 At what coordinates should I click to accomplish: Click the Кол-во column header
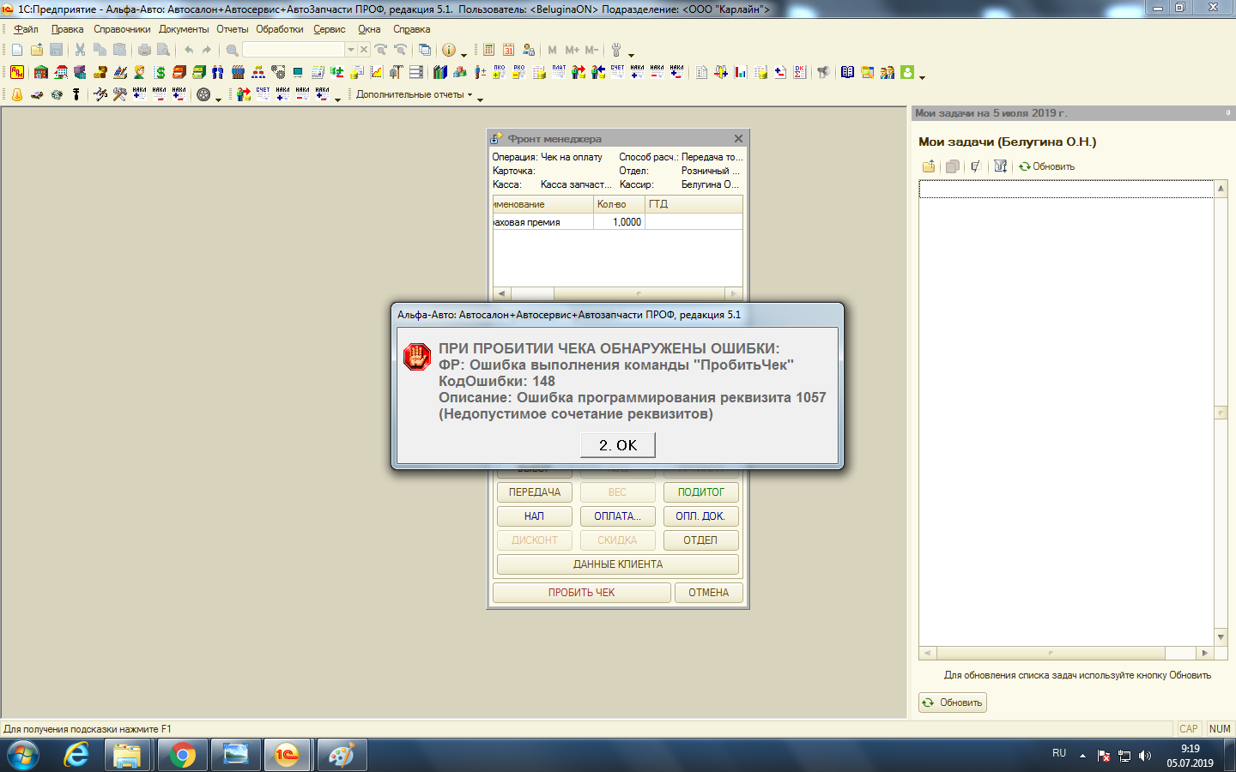click(619, 204)
